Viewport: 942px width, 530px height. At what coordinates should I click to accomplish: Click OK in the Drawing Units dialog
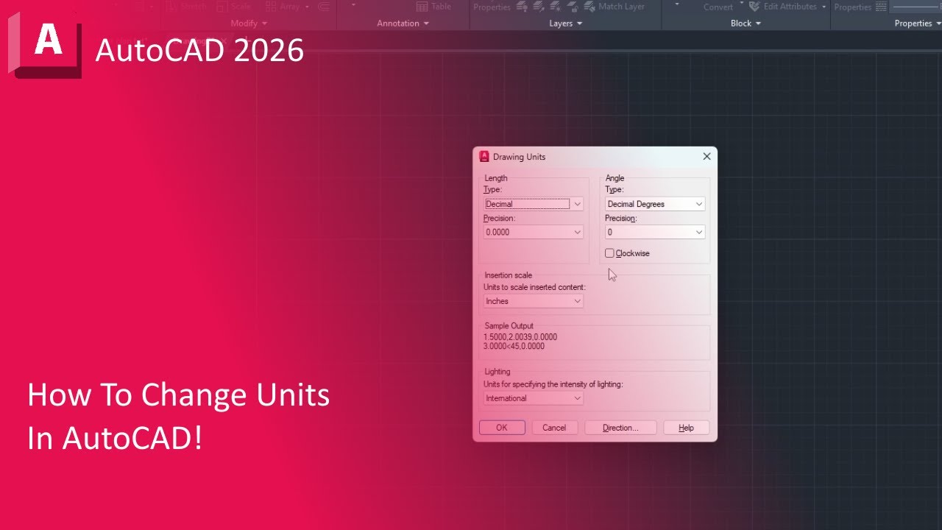point(502,428)
